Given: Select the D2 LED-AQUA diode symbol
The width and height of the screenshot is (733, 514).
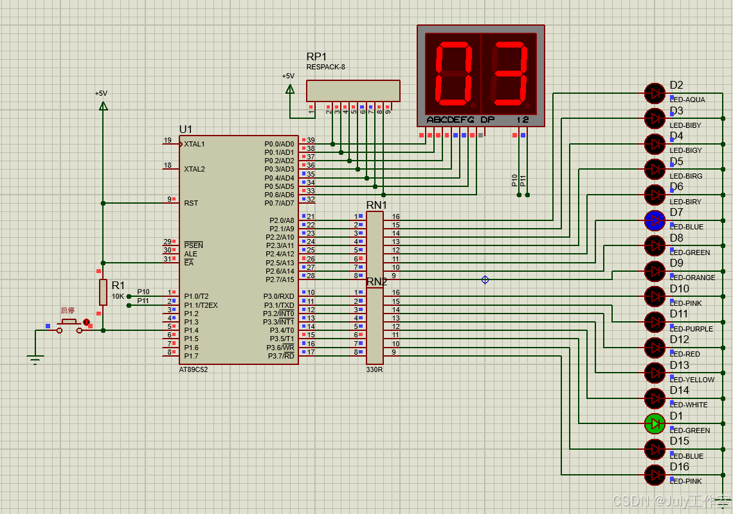Looking at the screenshot, I should pos(655,93).
